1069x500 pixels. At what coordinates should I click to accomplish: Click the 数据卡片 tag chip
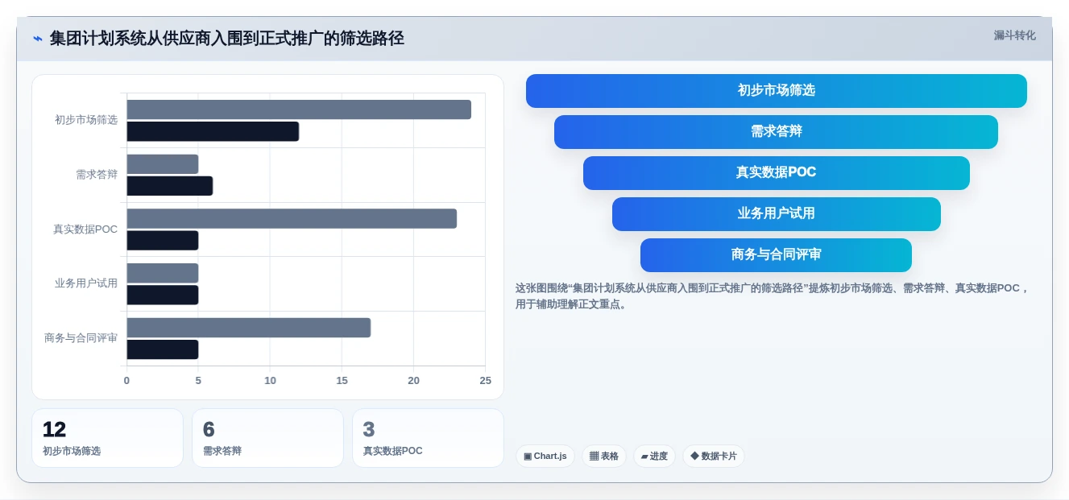714,456
